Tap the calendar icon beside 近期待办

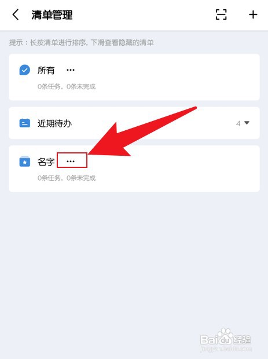point(25,123)
